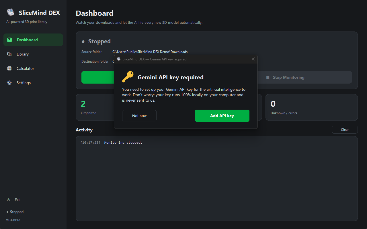The height and width of the screenshot is (229, 367).
Task: Open the Library menu item
Action: pyautogui.click(x=33, y=54)
